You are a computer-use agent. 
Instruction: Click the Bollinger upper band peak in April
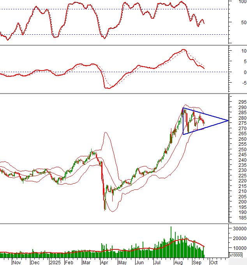pos(106,132)
